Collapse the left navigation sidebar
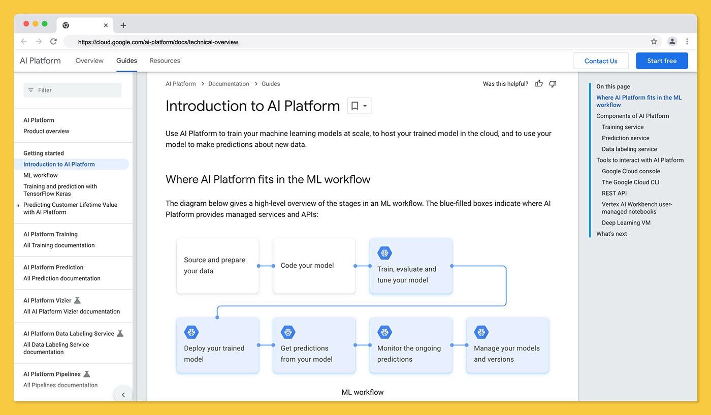This screenshot has width=711, height=415. (x=123, y=394)
